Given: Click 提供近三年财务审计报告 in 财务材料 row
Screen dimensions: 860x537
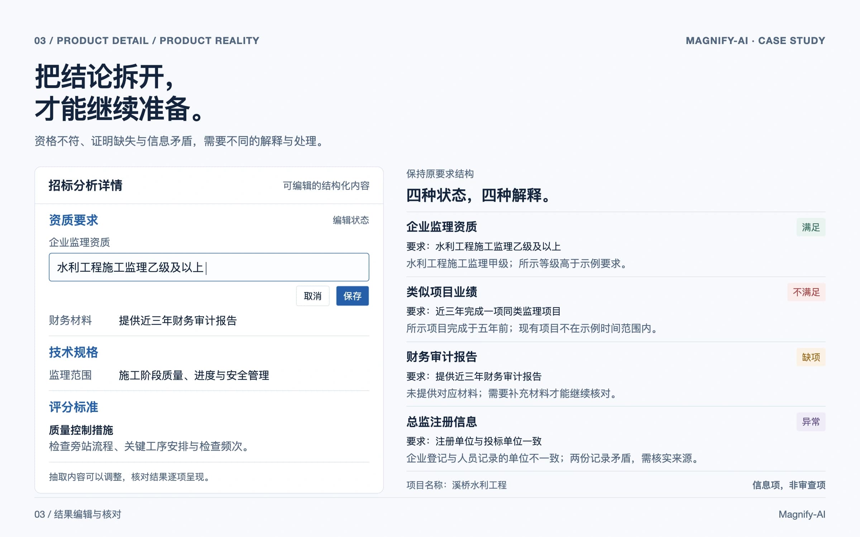Looking at the screenshot, I should pyautogui.click(x=178, y=320).
